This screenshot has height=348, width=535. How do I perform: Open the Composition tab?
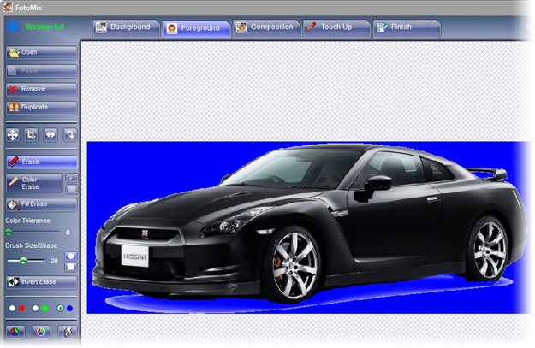266,27
